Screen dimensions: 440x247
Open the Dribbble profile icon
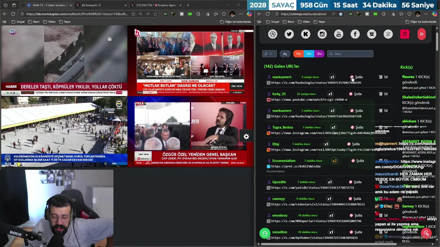pyautogui.click(x=273, y=34)
